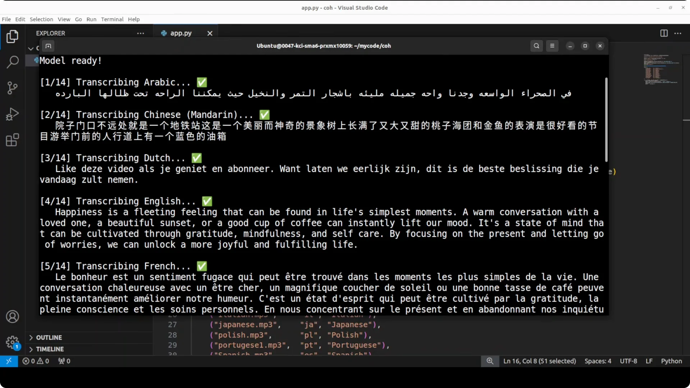The image size is (690, 388).
Task: Open a new tab in terminal window
Action: coord(48,46)
